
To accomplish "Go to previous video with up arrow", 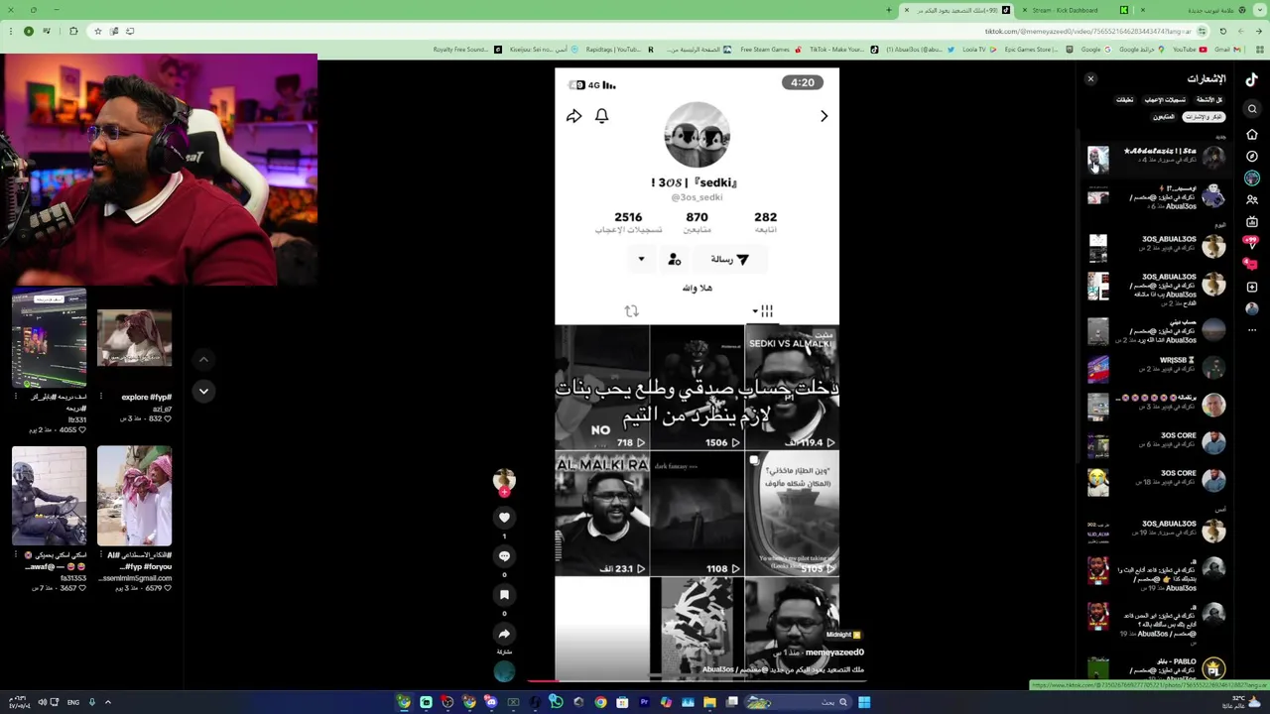I will (x=203, y=359).
